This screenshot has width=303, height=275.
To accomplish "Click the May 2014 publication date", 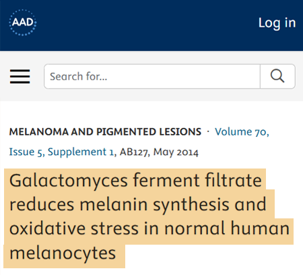I will pyautogui.click(x=176, y=152).
